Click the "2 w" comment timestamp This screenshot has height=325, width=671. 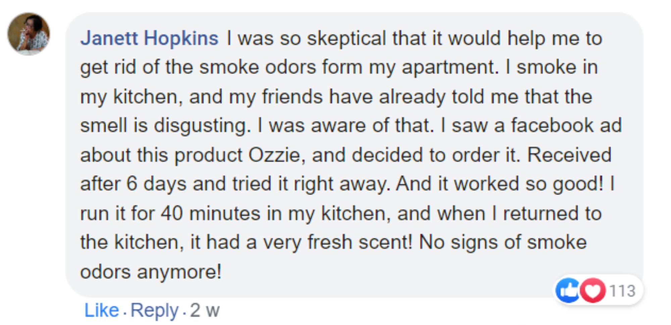(x=205, y=310)
